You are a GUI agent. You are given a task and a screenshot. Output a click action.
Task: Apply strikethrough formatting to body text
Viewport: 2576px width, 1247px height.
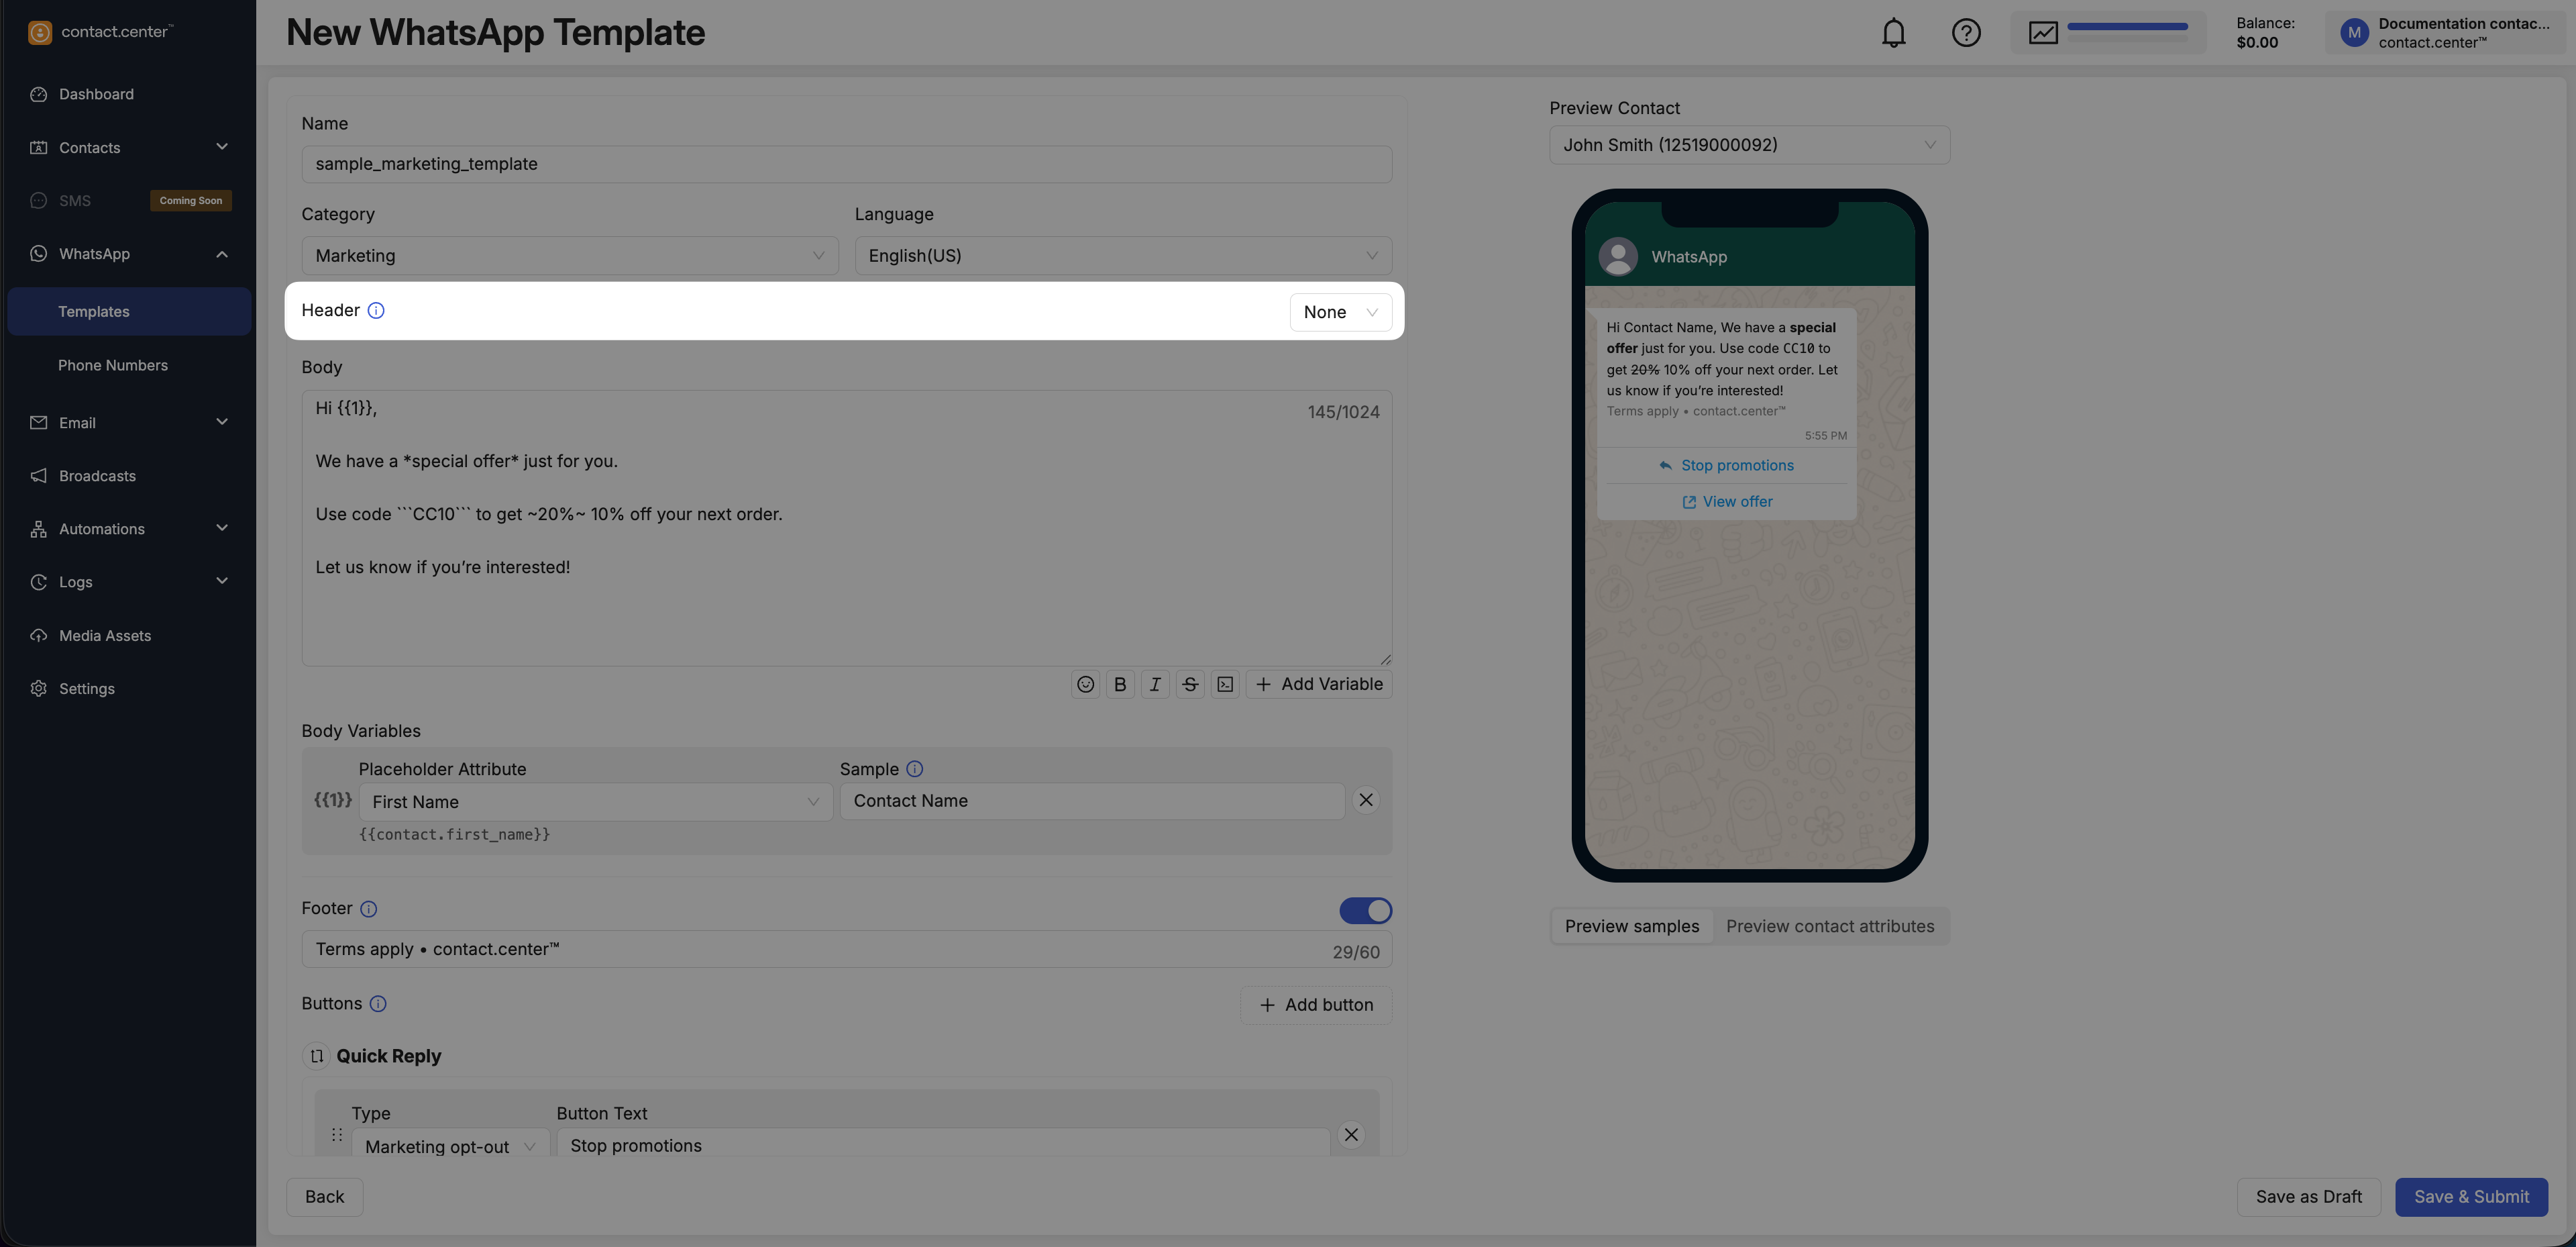pos(1190,685)
